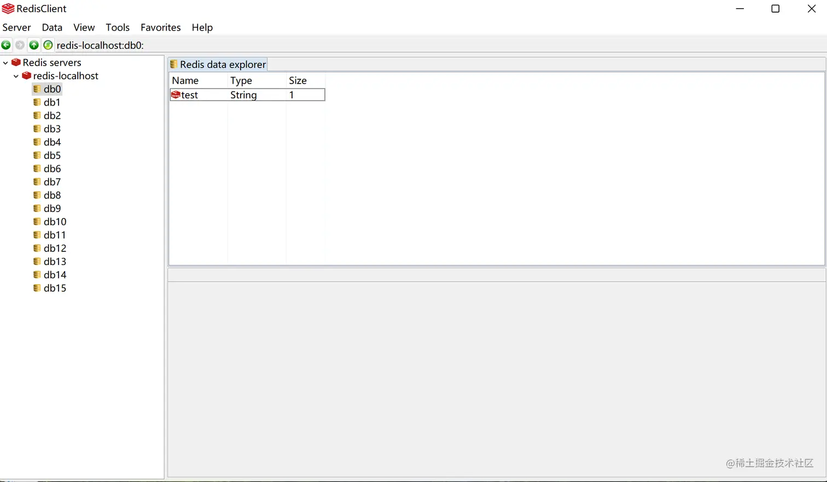827x482 pixels.
Task: Click the String type cell of test
Action: tap(243, 95)
